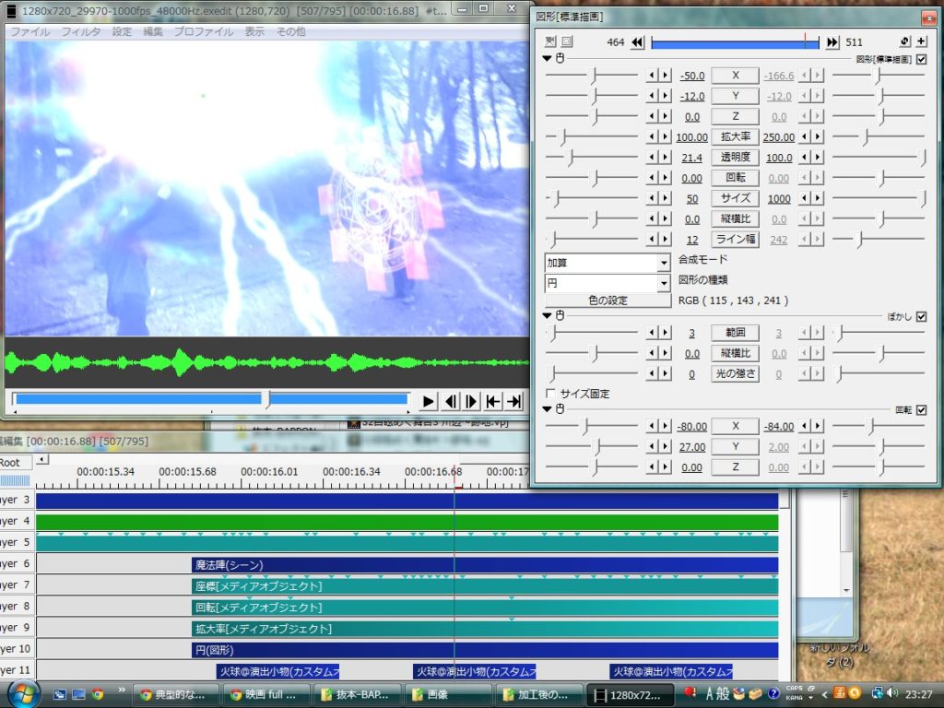Toggle visibility of Layer 10 in the timeline
The width and height of the screenshot is (944, 708).
(17, 649)
